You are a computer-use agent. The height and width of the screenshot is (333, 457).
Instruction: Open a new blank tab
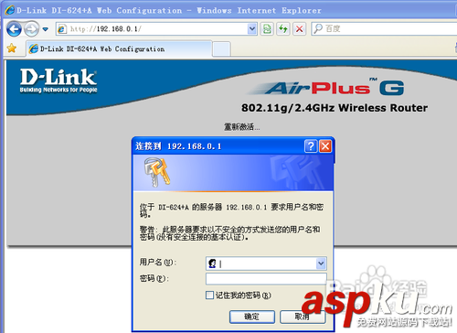click(x=221, y=49)
